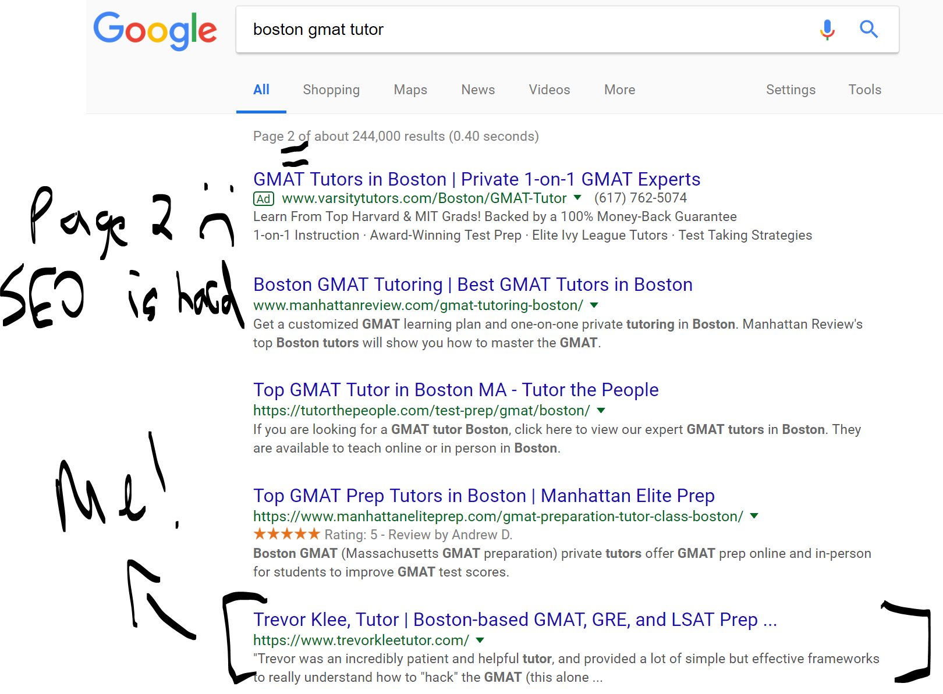Go to the Google logo homepage
This screenshot has width=943, height=694.
[155, 30]
